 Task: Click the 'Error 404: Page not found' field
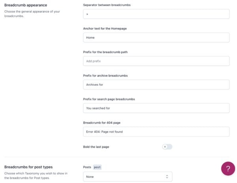point(156,132)
